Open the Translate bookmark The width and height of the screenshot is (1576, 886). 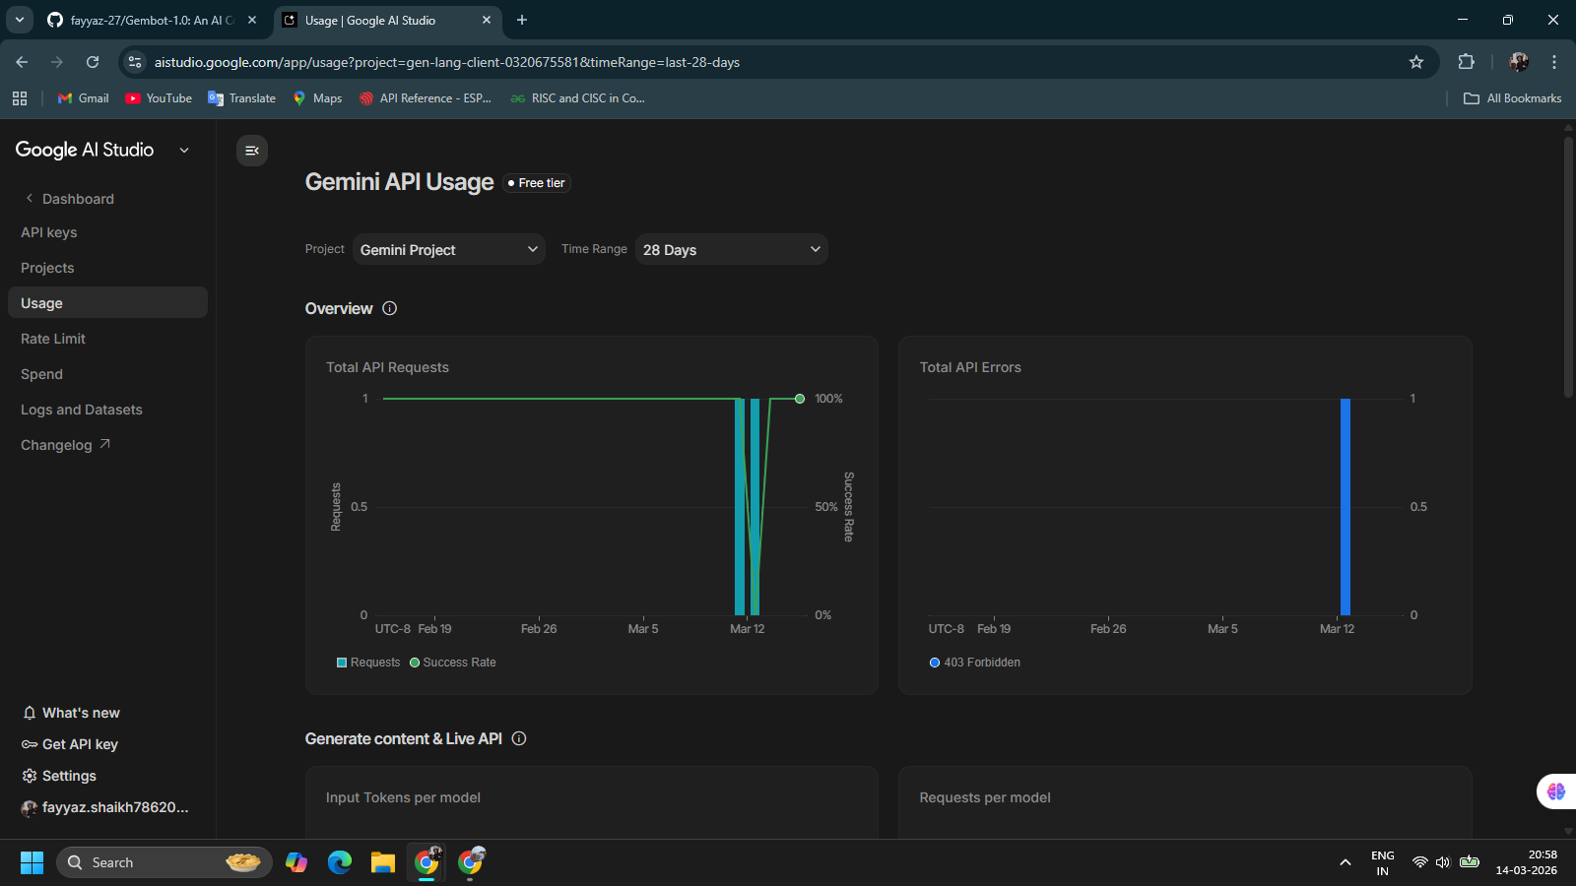[242, 98]
